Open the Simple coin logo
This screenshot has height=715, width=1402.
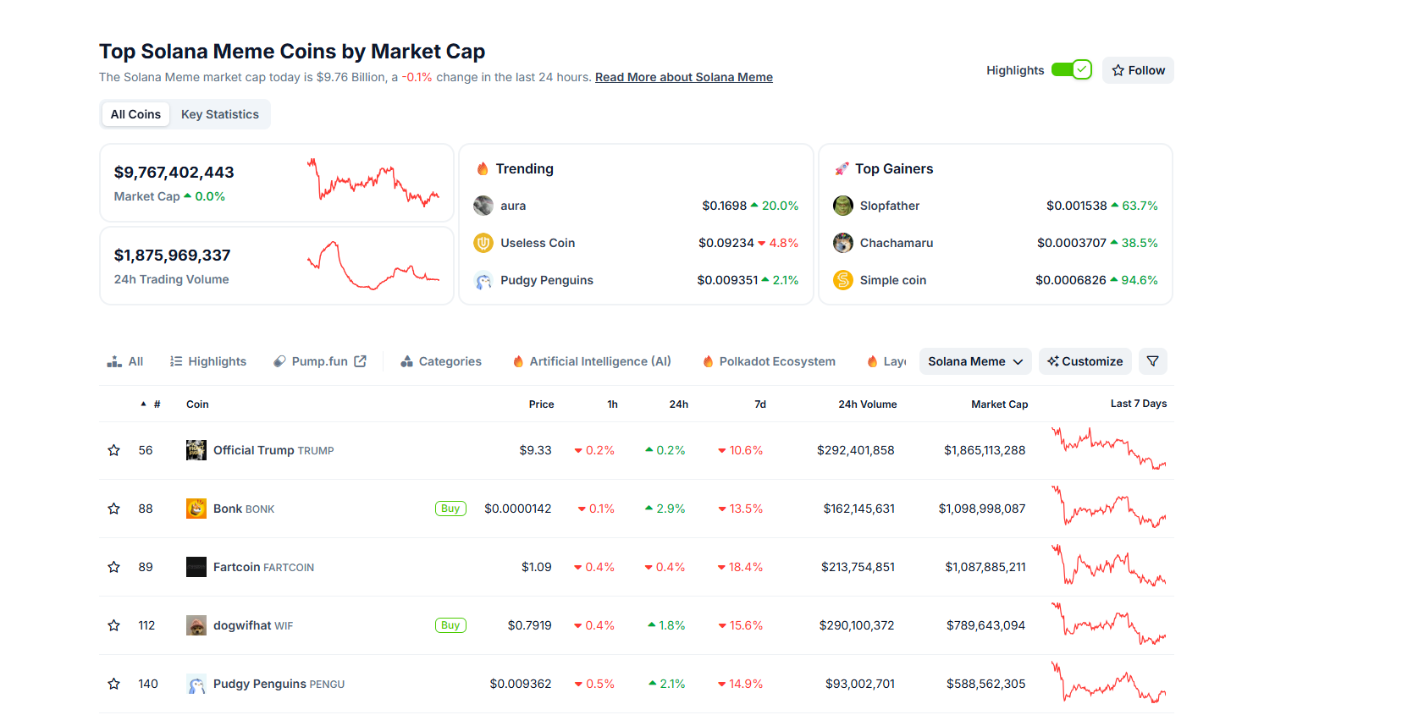tap(843, 280)
